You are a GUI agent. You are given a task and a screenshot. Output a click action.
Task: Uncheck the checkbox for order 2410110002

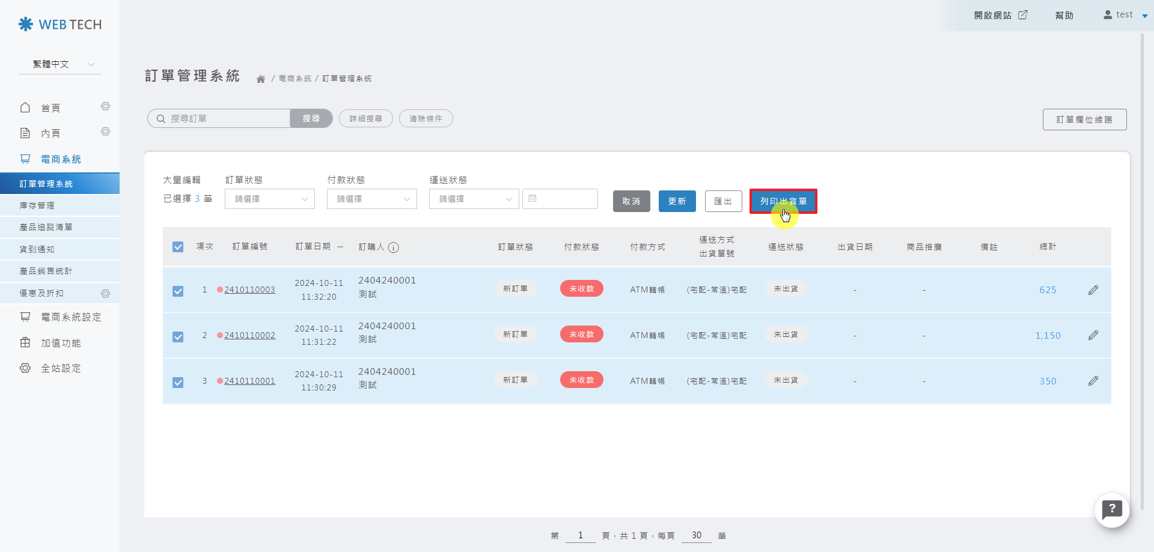(x=178, y=336)
